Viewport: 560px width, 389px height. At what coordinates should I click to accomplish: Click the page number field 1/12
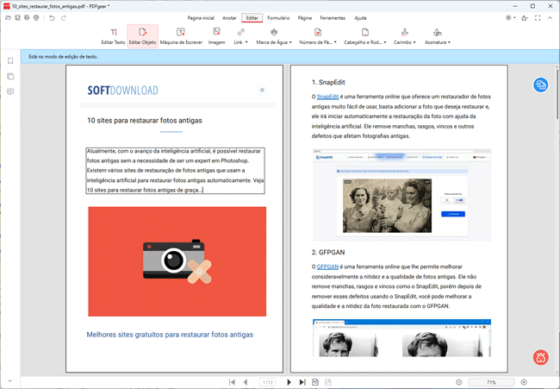(x=267, y=382)
